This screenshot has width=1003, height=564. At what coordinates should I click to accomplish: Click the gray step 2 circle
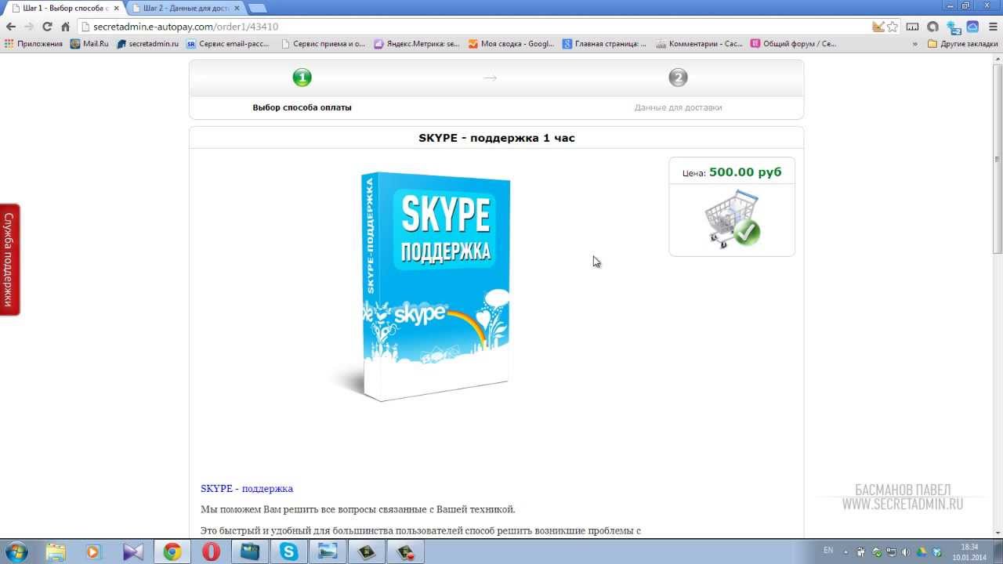coord(678,78)
